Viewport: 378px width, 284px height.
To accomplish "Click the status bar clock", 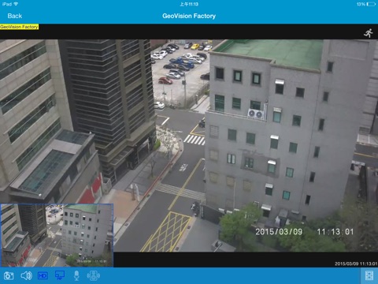I will (189, 4).
